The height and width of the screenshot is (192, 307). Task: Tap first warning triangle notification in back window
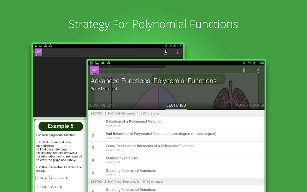(46, 45)
